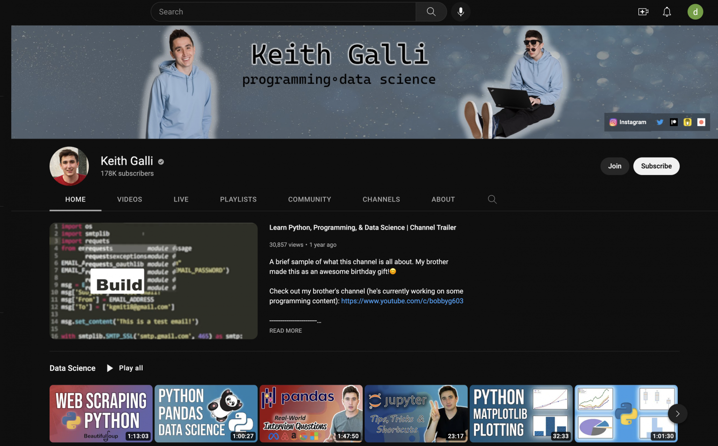This screenshot has height=446, width=718.
Task: Switch to the COMMUNITY tab
Action: tap(309, 199)
